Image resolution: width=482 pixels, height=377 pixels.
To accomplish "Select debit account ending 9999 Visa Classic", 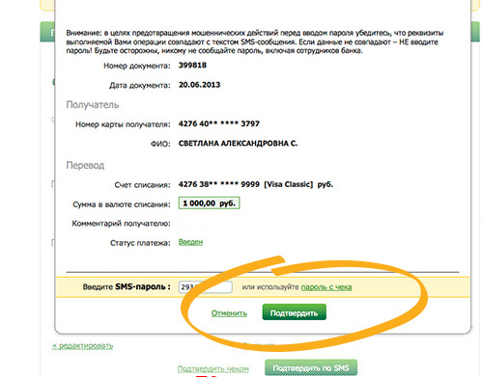I will (x=256, y=184).
